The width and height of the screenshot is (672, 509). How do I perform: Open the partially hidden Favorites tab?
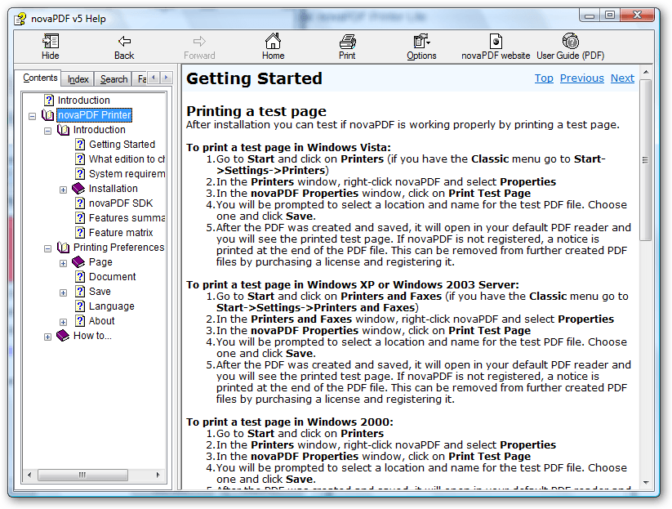pos(141,79)
